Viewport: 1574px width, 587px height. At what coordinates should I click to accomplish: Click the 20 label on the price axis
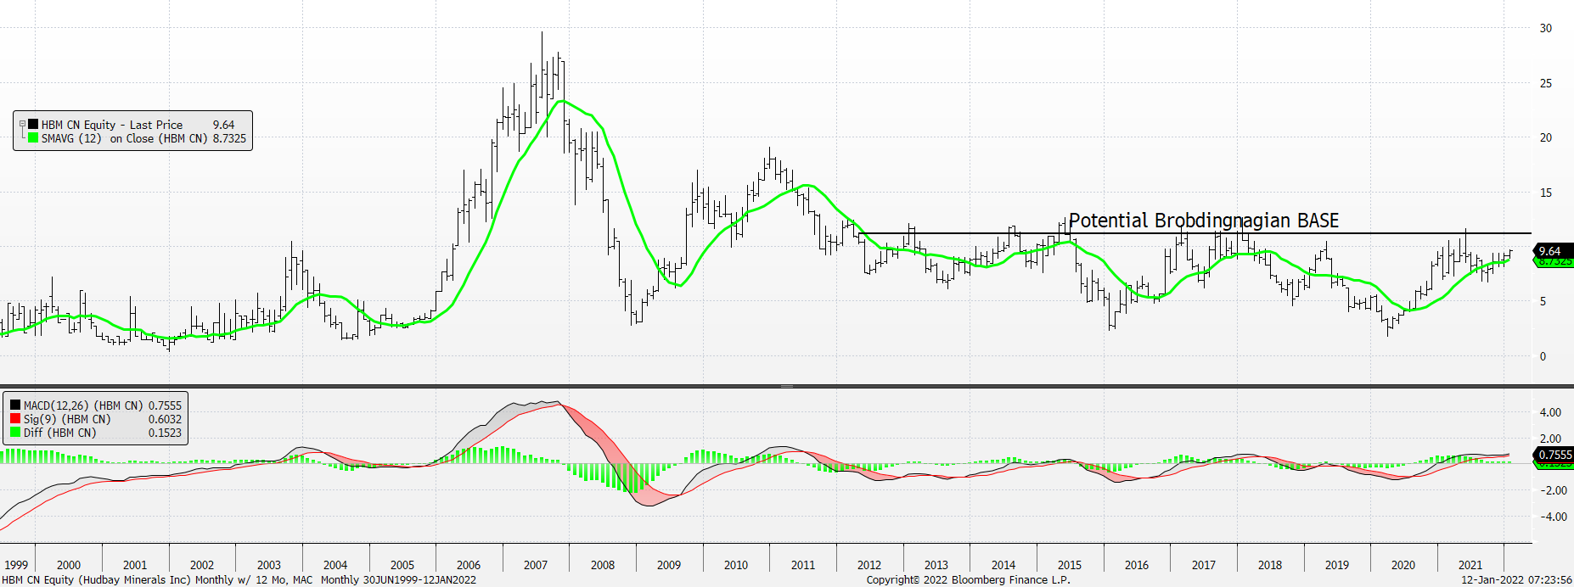pos(1546,137)
